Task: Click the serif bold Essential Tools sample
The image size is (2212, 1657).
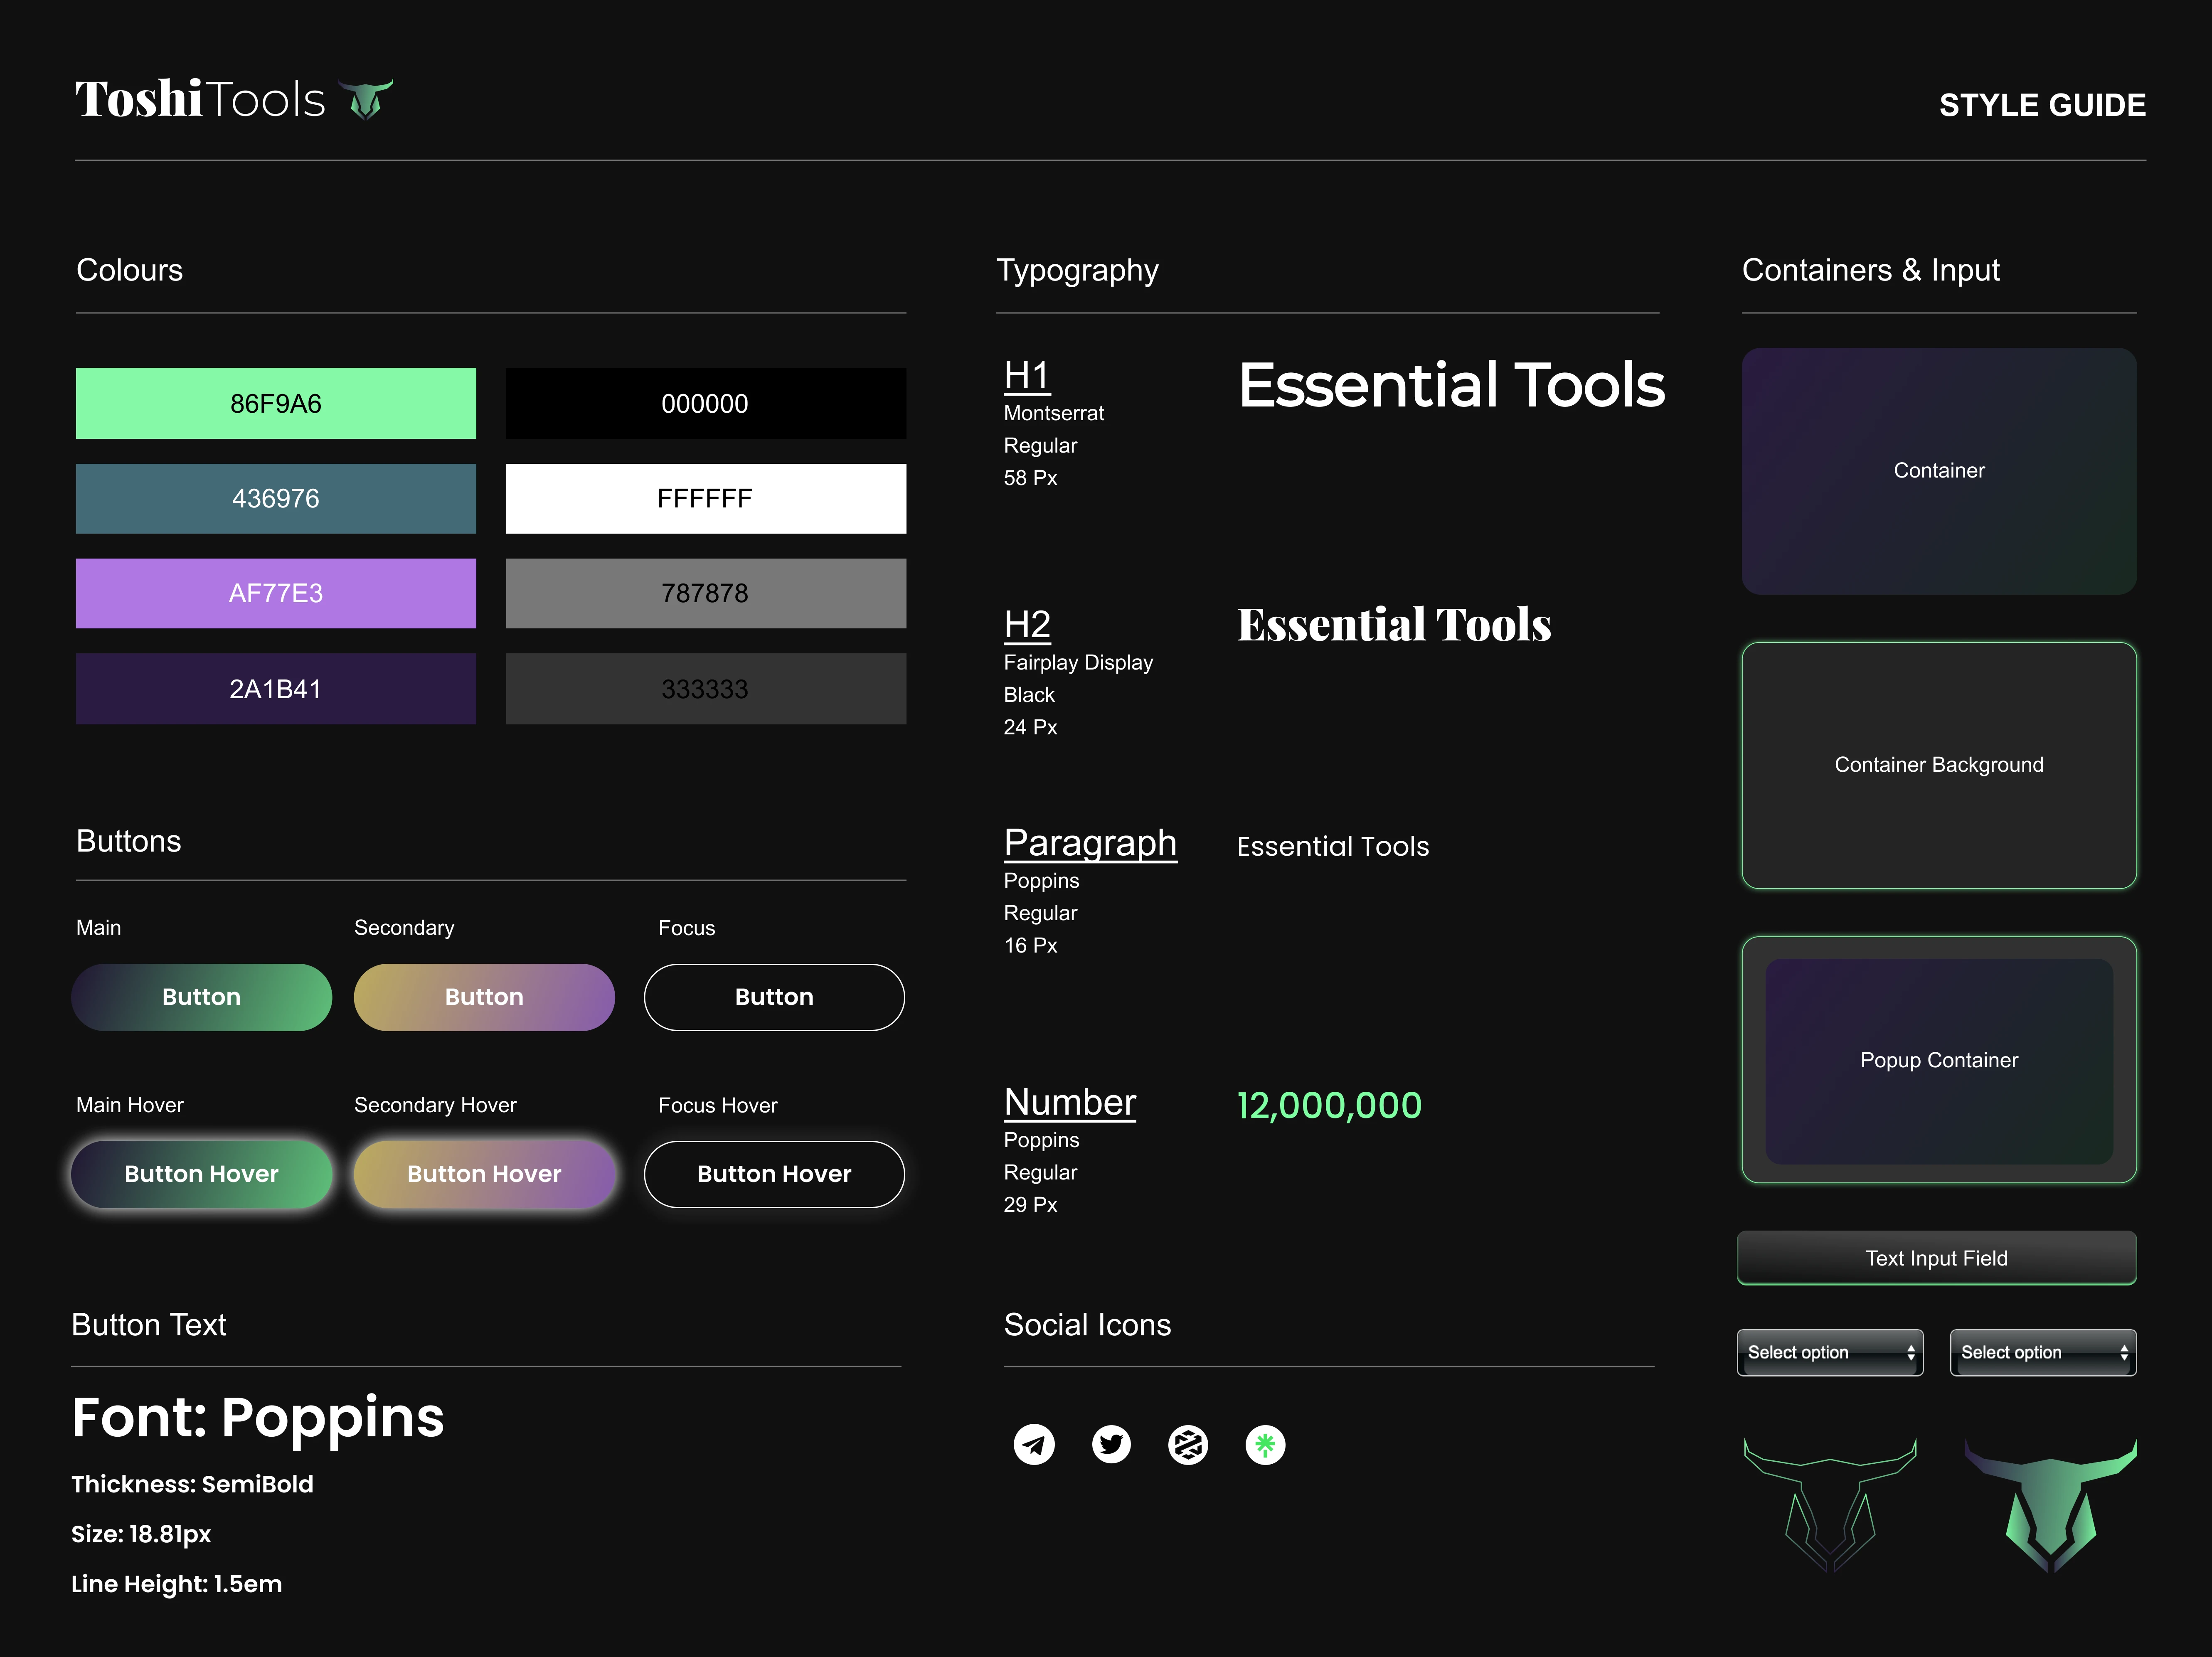Action: tap(1394, 624)
